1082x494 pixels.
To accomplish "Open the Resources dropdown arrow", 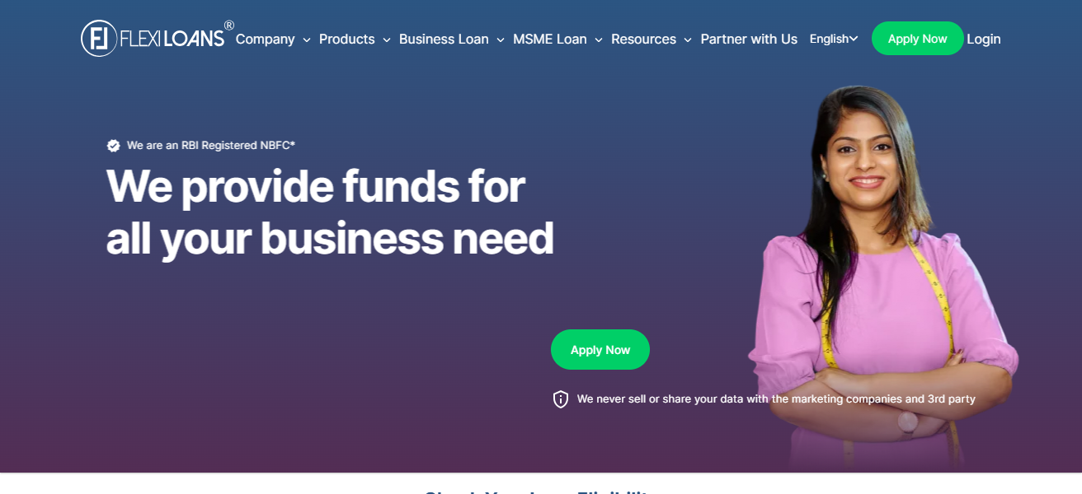I will pyautogui.click(x=687, y=40).
